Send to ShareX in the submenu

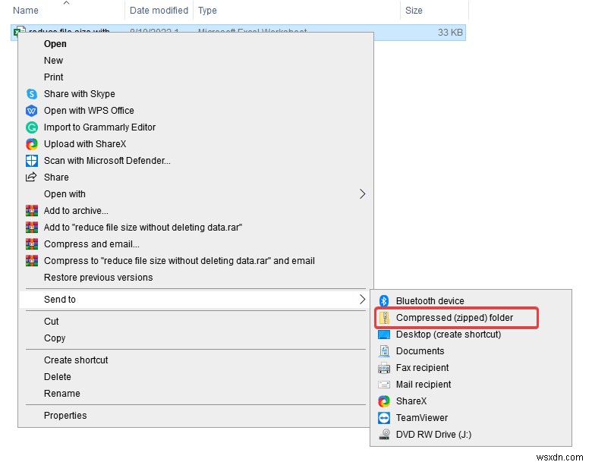click(471, 401)
